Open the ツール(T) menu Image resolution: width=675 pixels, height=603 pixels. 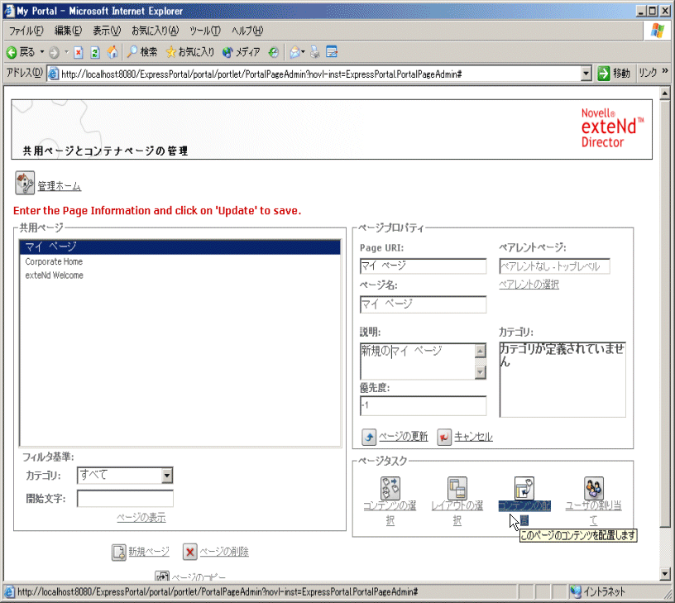[x=205, y=31]
